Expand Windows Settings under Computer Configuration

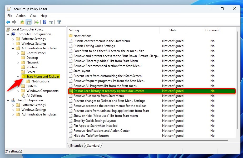pyautogui.click(x=13, y=44)
